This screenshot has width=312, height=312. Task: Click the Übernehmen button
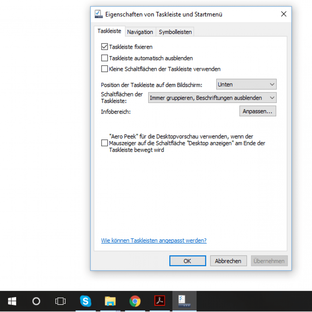click(269, 261)
